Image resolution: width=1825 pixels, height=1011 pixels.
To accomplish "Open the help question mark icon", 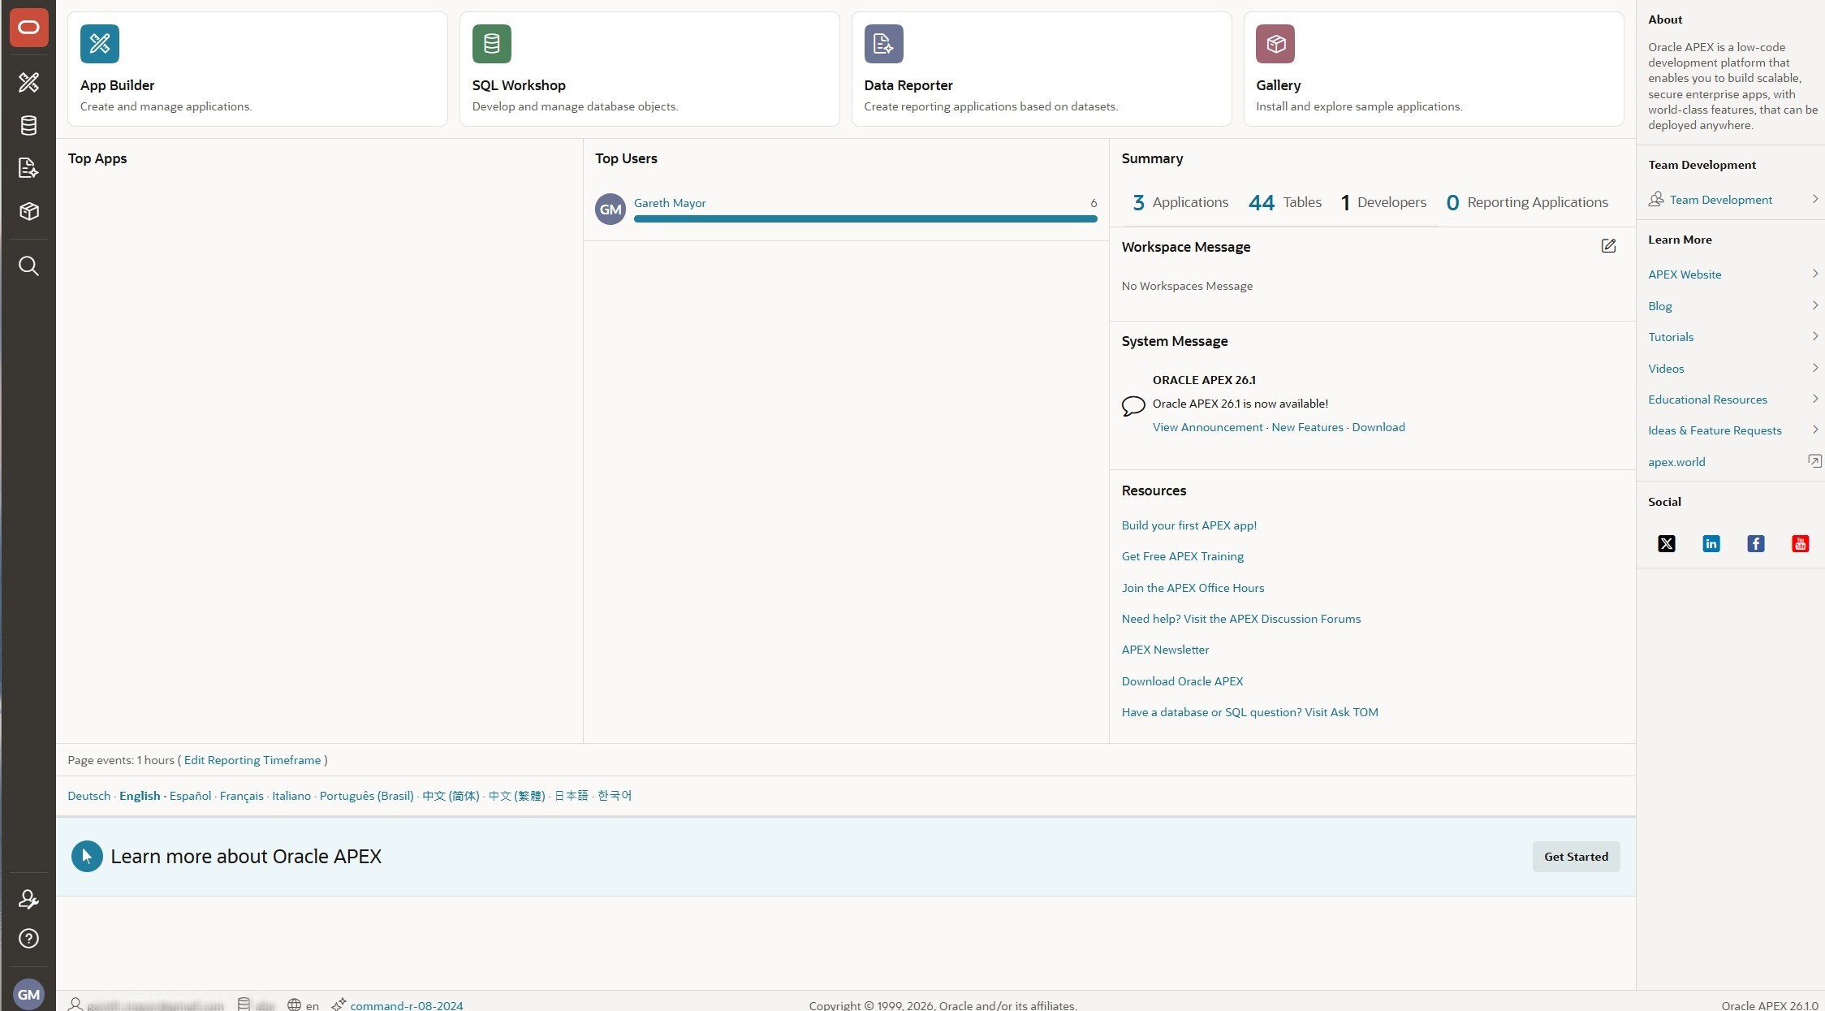I will (28, 939).
